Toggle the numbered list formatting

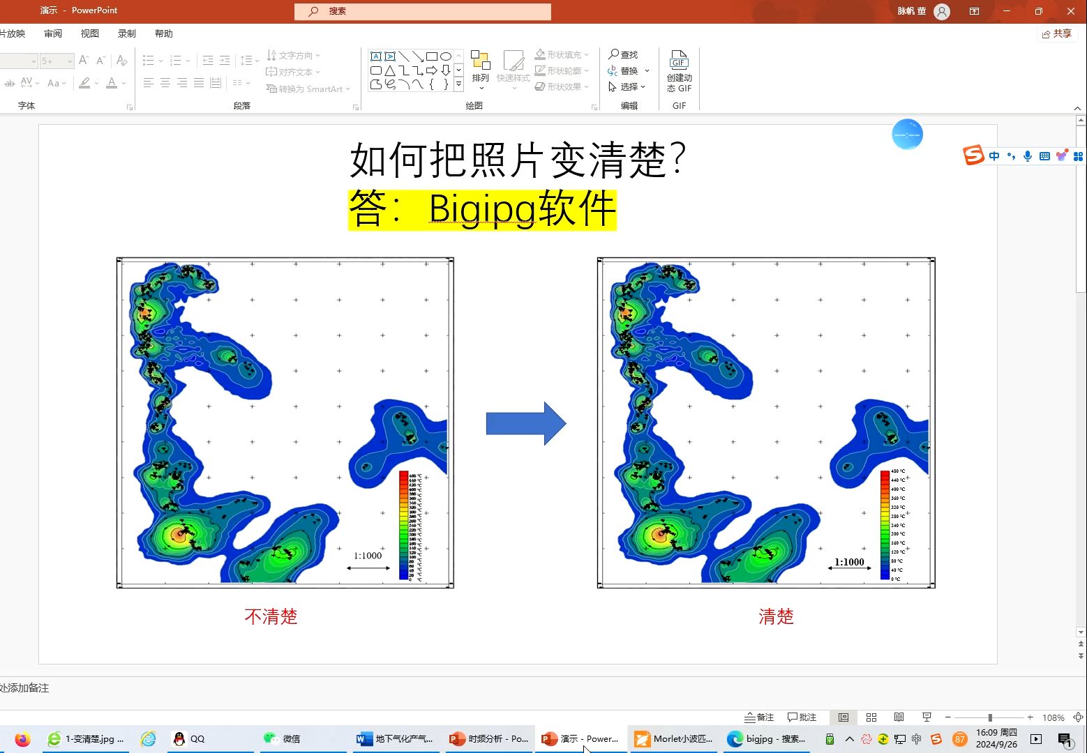[175, 61]
